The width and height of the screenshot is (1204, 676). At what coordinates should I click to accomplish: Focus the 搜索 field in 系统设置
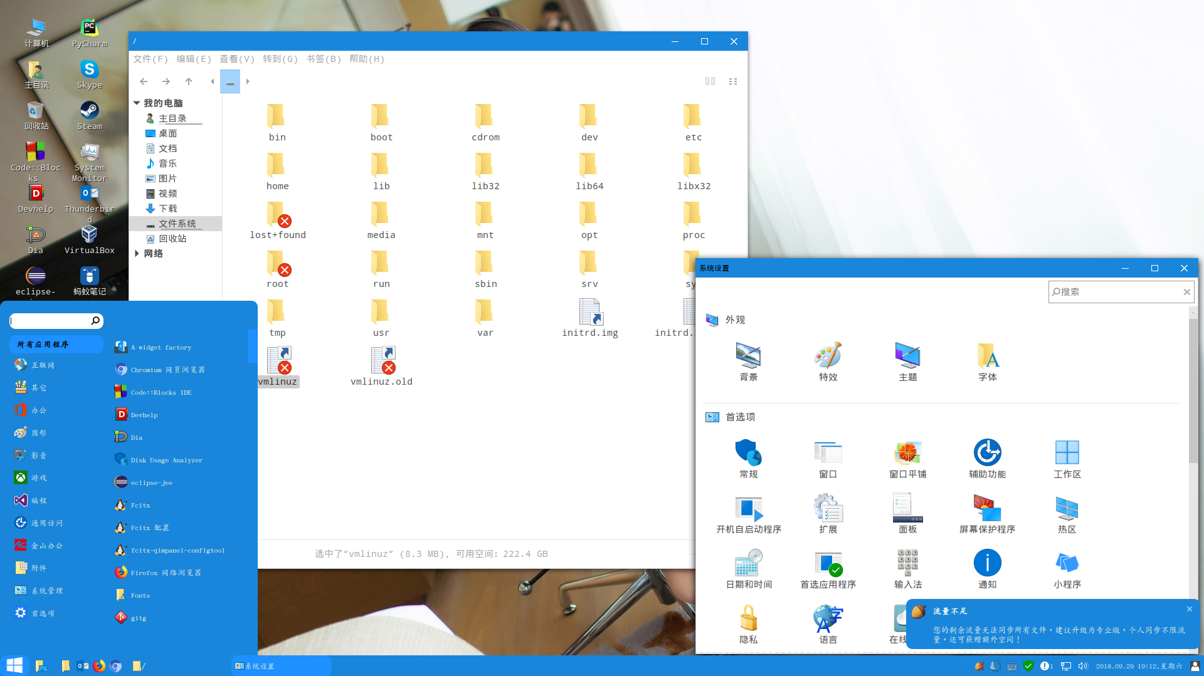point(1121,292)
